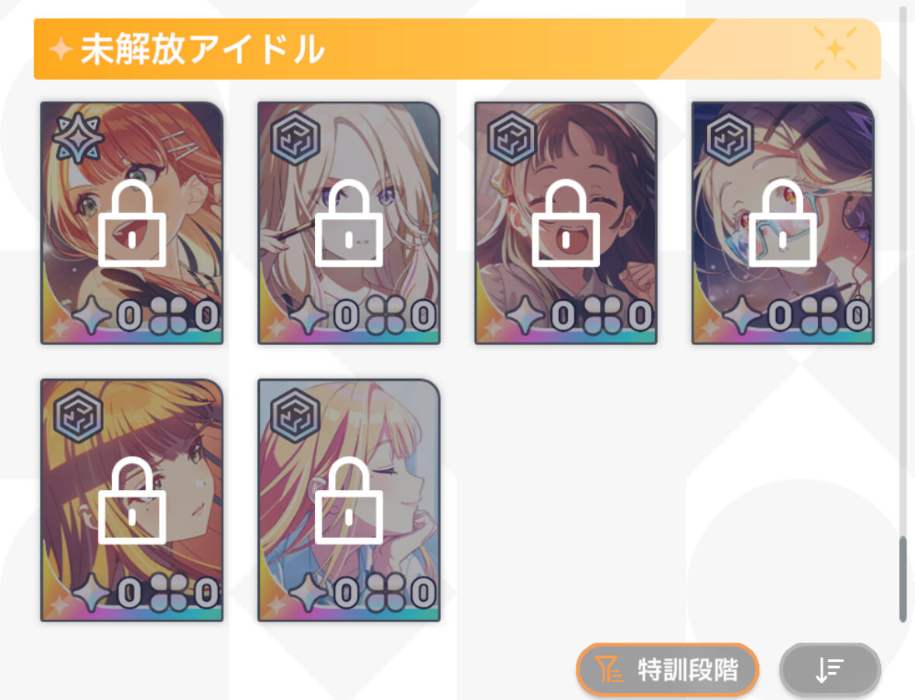Screen dimensions: 915x700
Task: Click the lock icon on the neon-glasses idol
Action: 782,222
